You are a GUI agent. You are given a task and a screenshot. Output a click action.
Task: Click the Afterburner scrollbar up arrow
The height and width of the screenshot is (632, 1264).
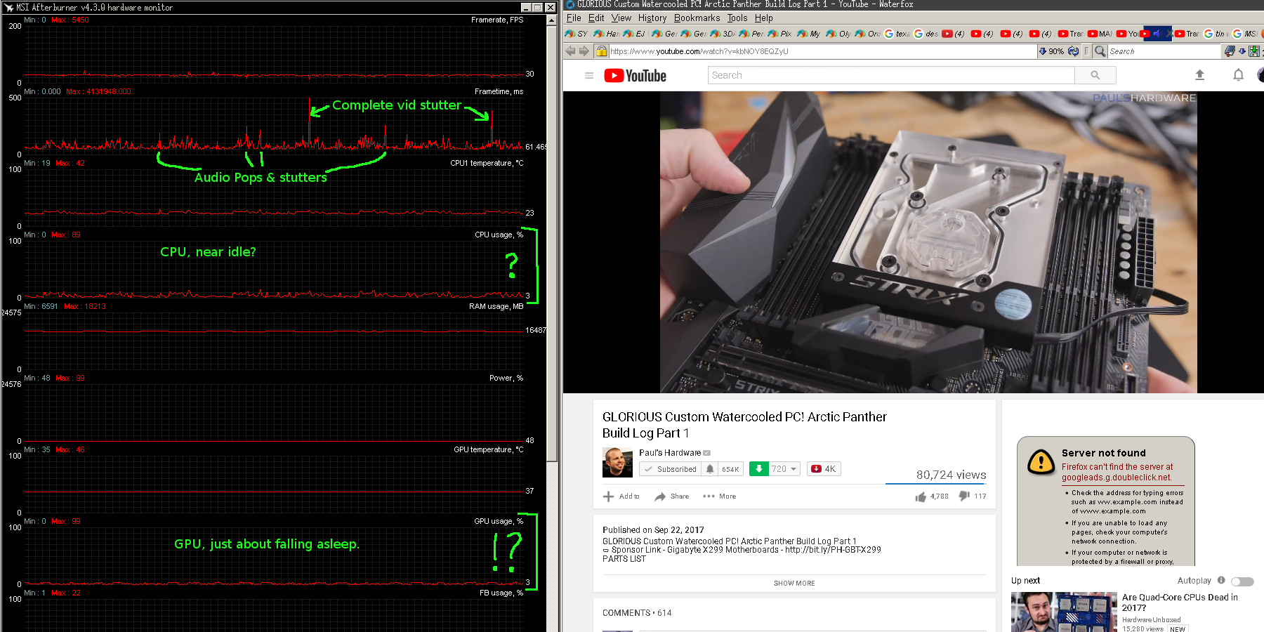pyautogui.click(x=552, y=20)
